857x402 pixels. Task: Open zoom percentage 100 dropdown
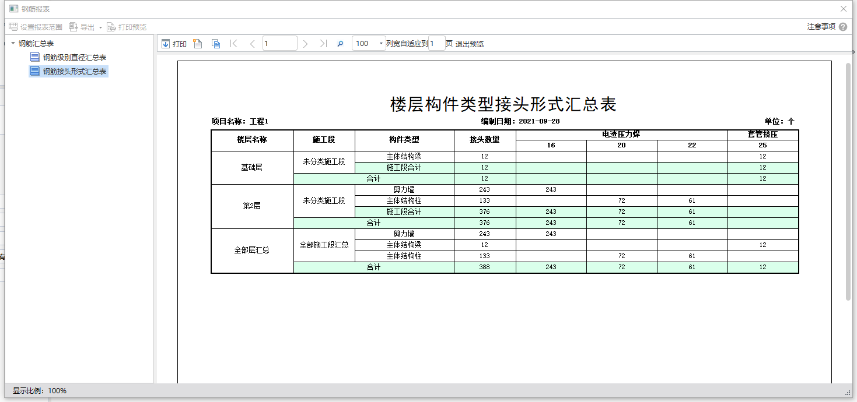pyautogui.click(x=381, y=44)
